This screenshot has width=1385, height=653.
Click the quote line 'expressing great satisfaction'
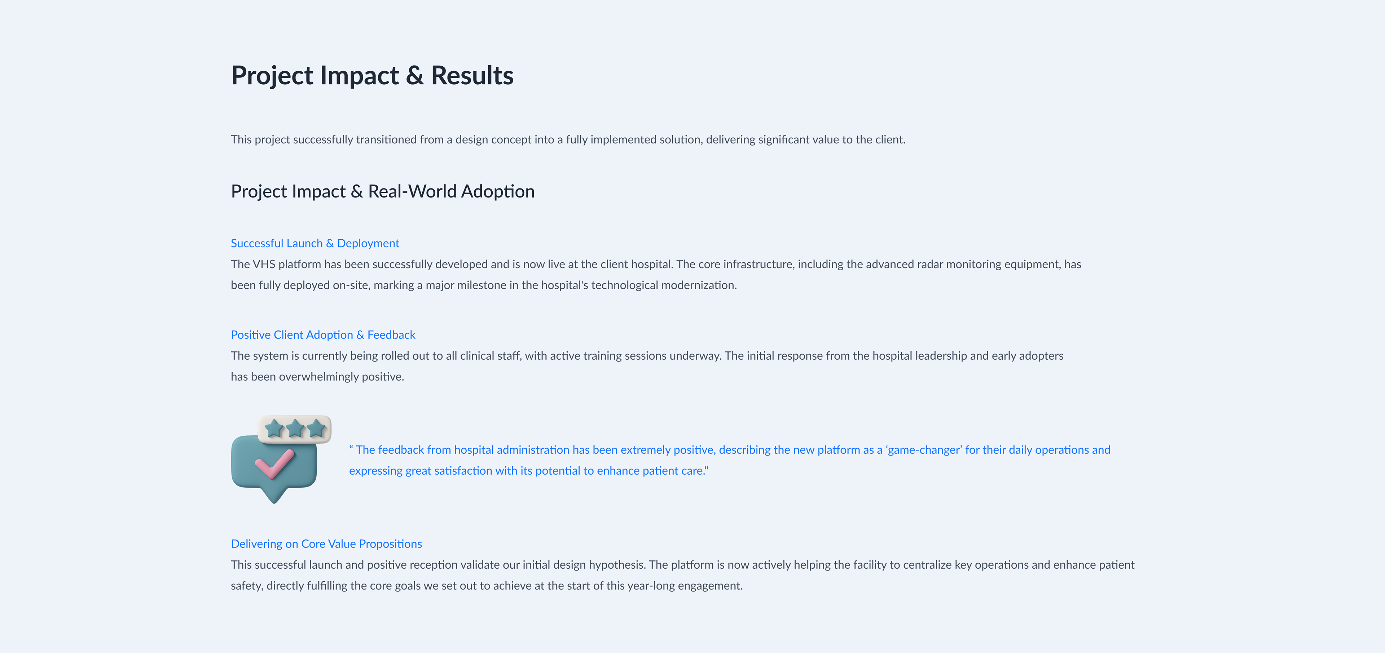(x=528, y=471)
